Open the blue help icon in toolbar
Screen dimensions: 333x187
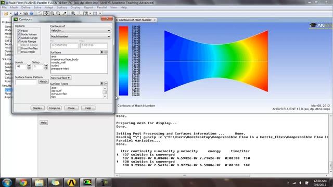pyautogui.click(x=31, y=14)
